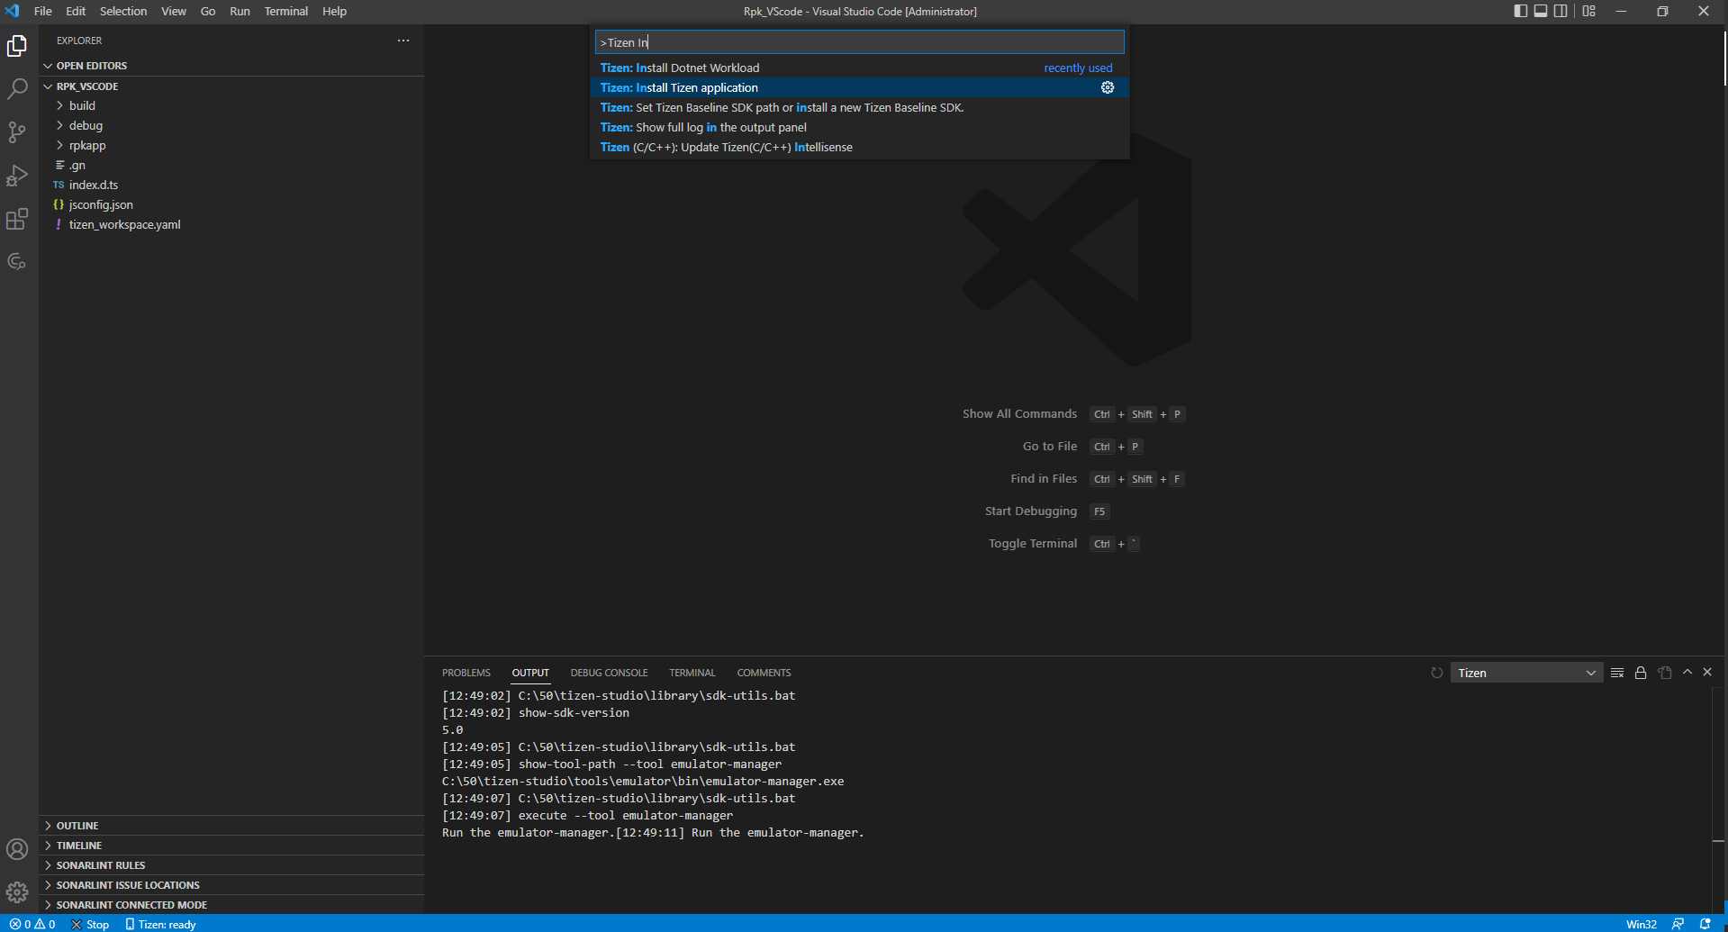Open keybinding gear for Install Tizen application
1728x932 pixels.
coord(1107,87)
